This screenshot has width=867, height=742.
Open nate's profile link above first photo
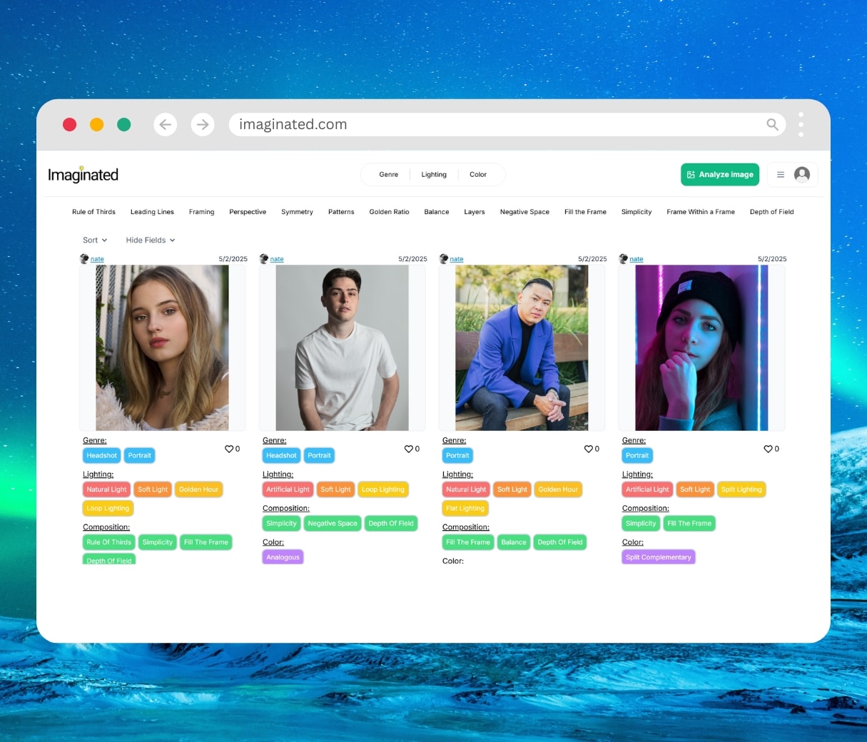click(x=97, y=260)
